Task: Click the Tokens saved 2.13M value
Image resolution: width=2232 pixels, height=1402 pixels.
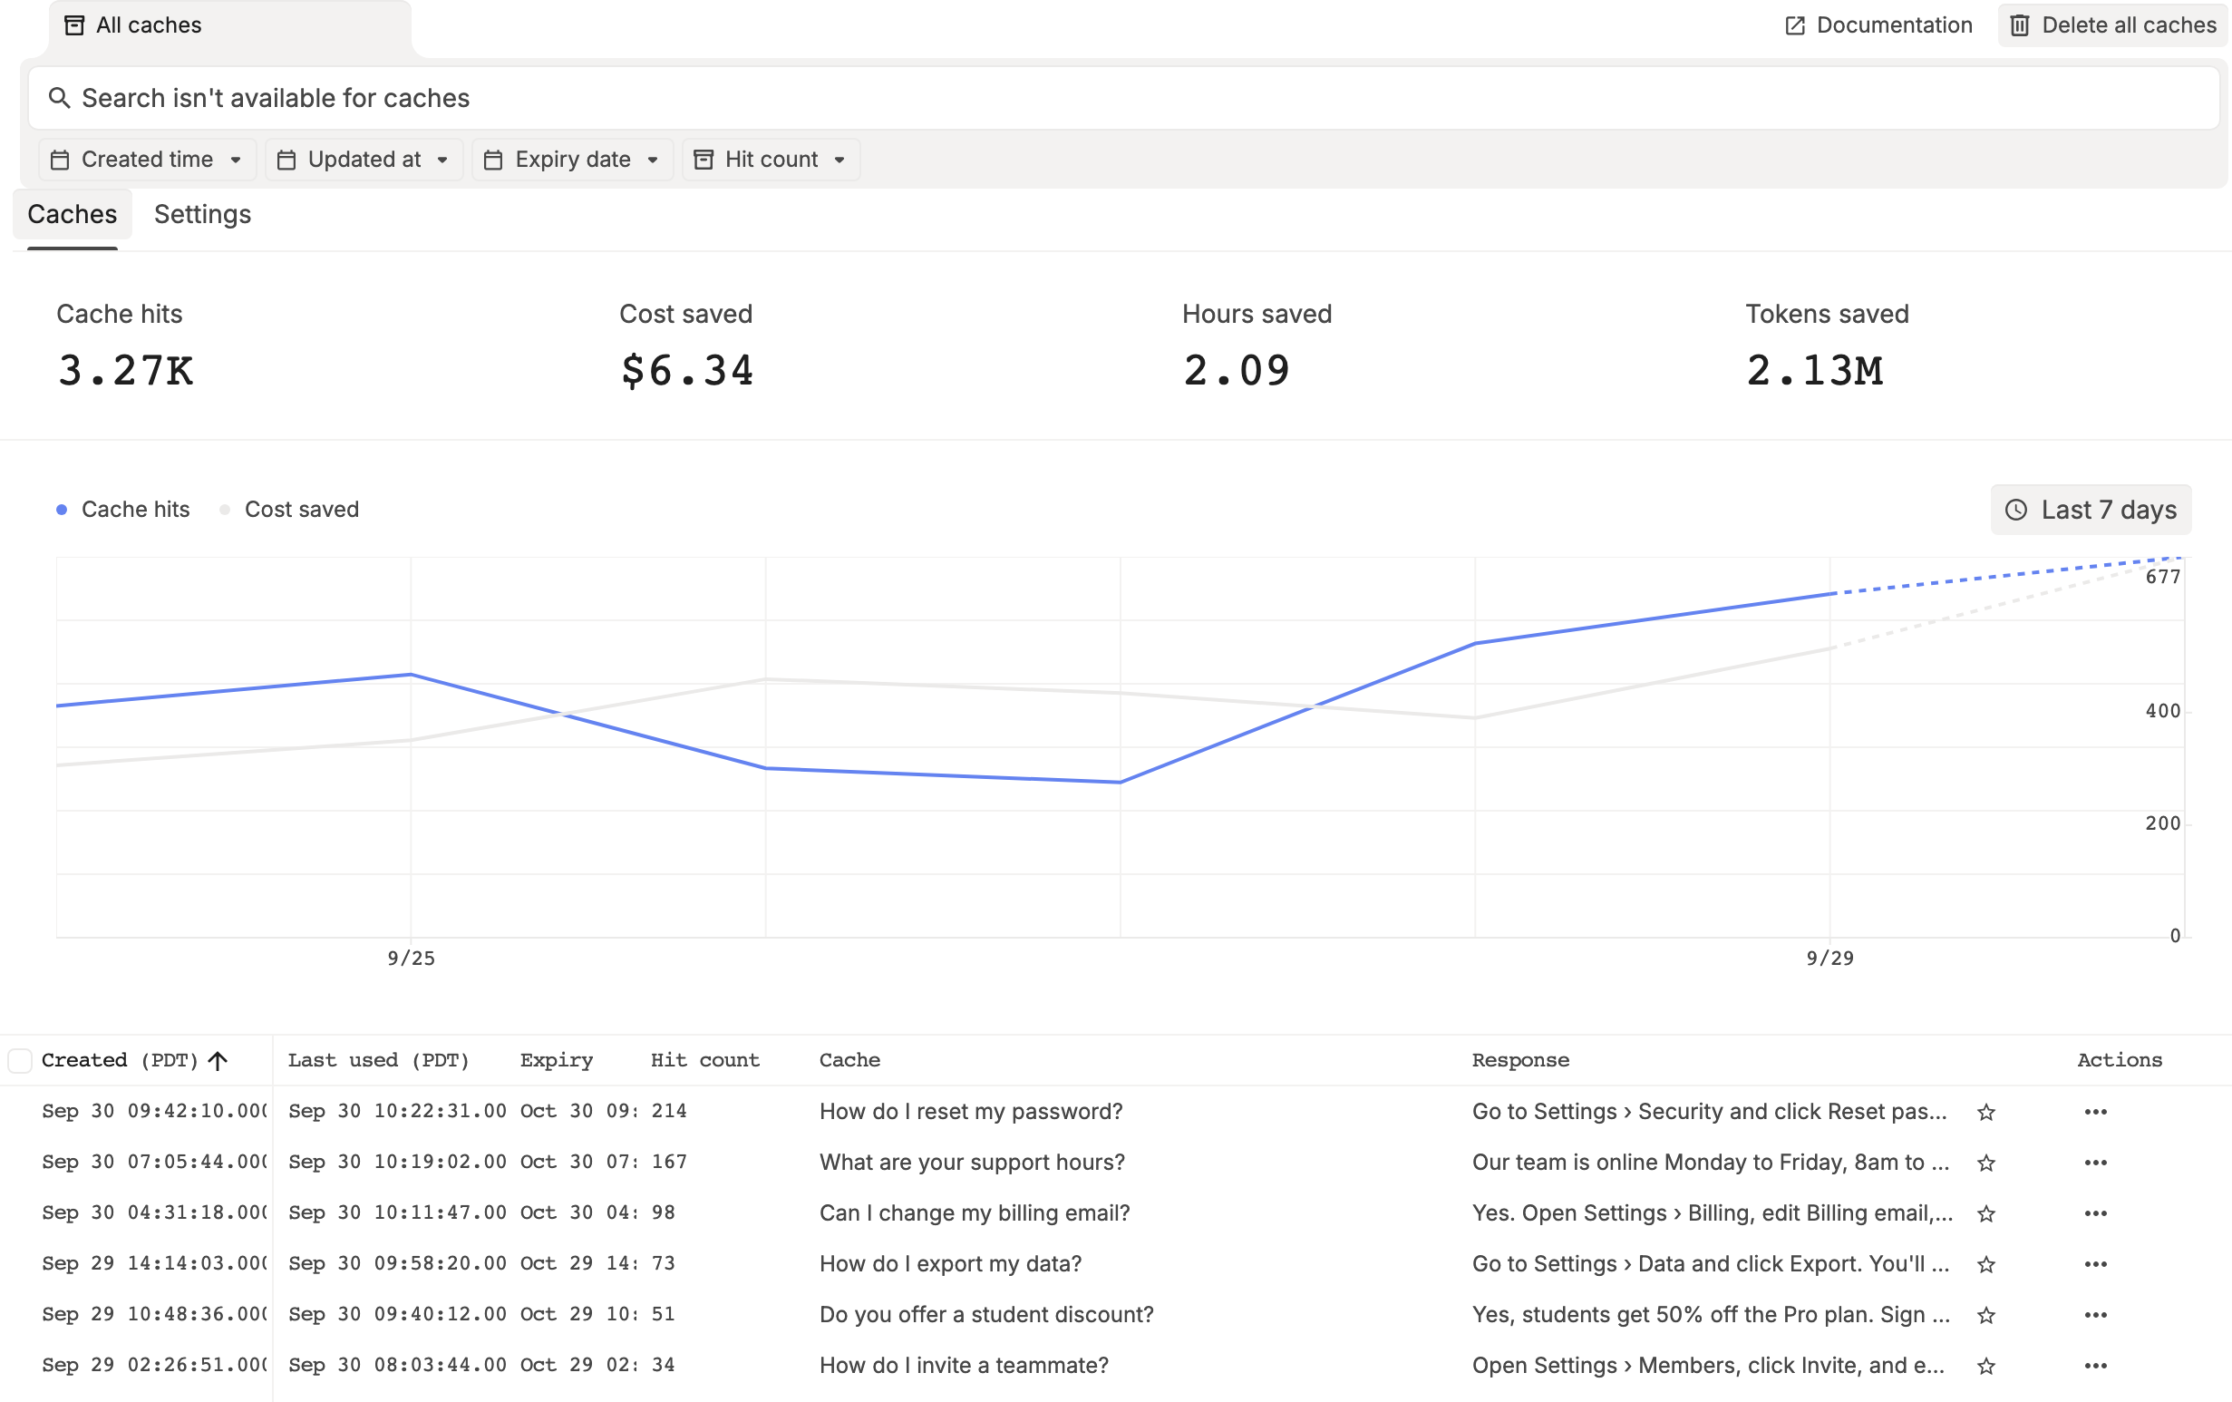Action: coord(1814,370)
